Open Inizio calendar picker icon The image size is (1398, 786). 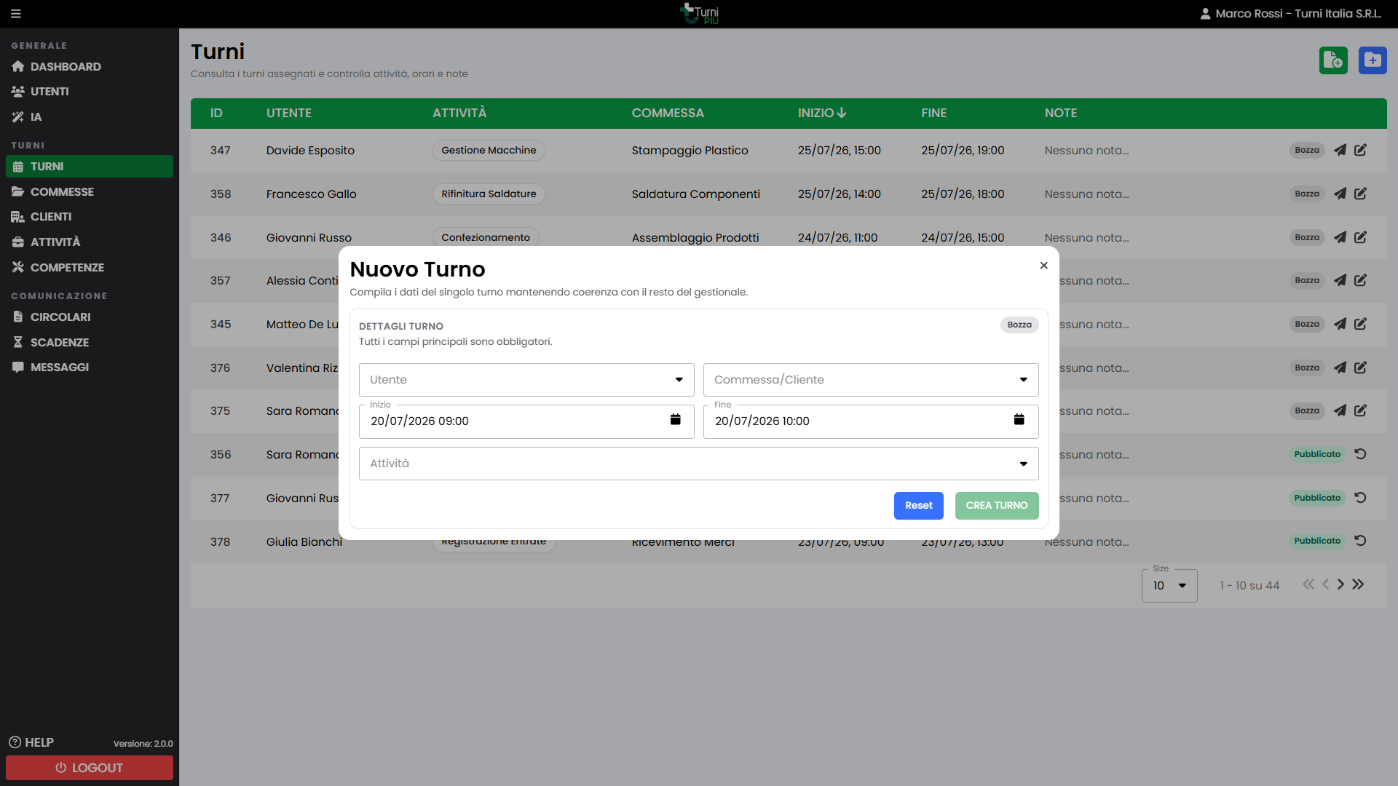(x=675, y=420)
